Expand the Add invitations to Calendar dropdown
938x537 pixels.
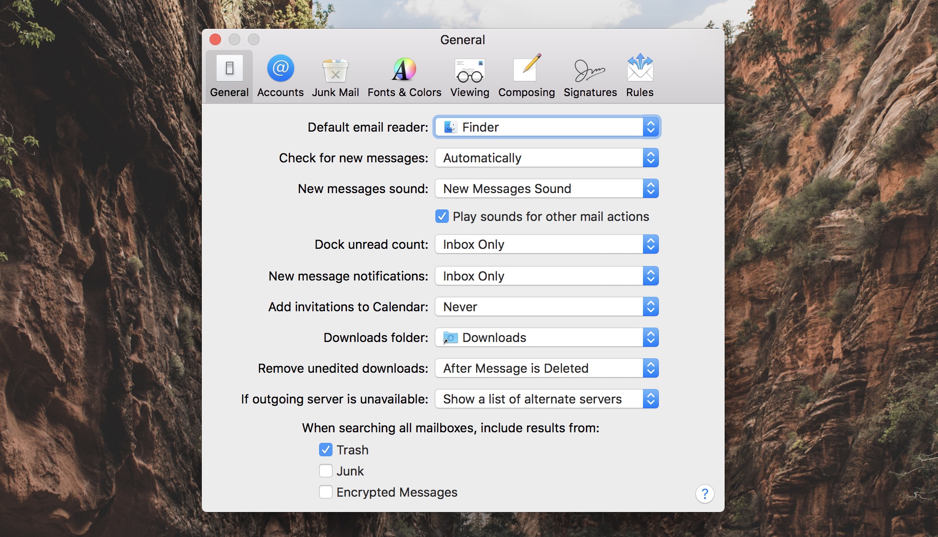coord(546,306)
